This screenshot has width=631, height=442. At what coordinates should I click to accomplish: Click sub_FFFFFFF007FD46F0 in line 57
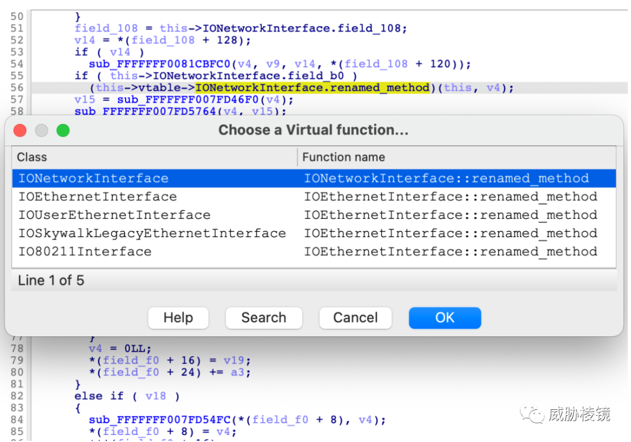[188, 99]
